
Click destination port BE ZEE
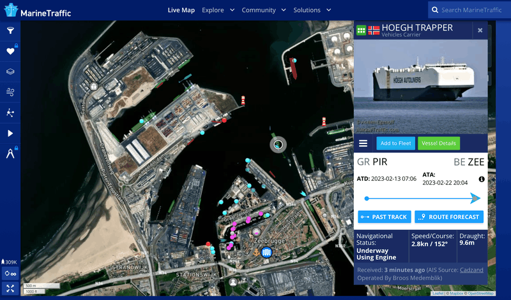pos(469,162)
